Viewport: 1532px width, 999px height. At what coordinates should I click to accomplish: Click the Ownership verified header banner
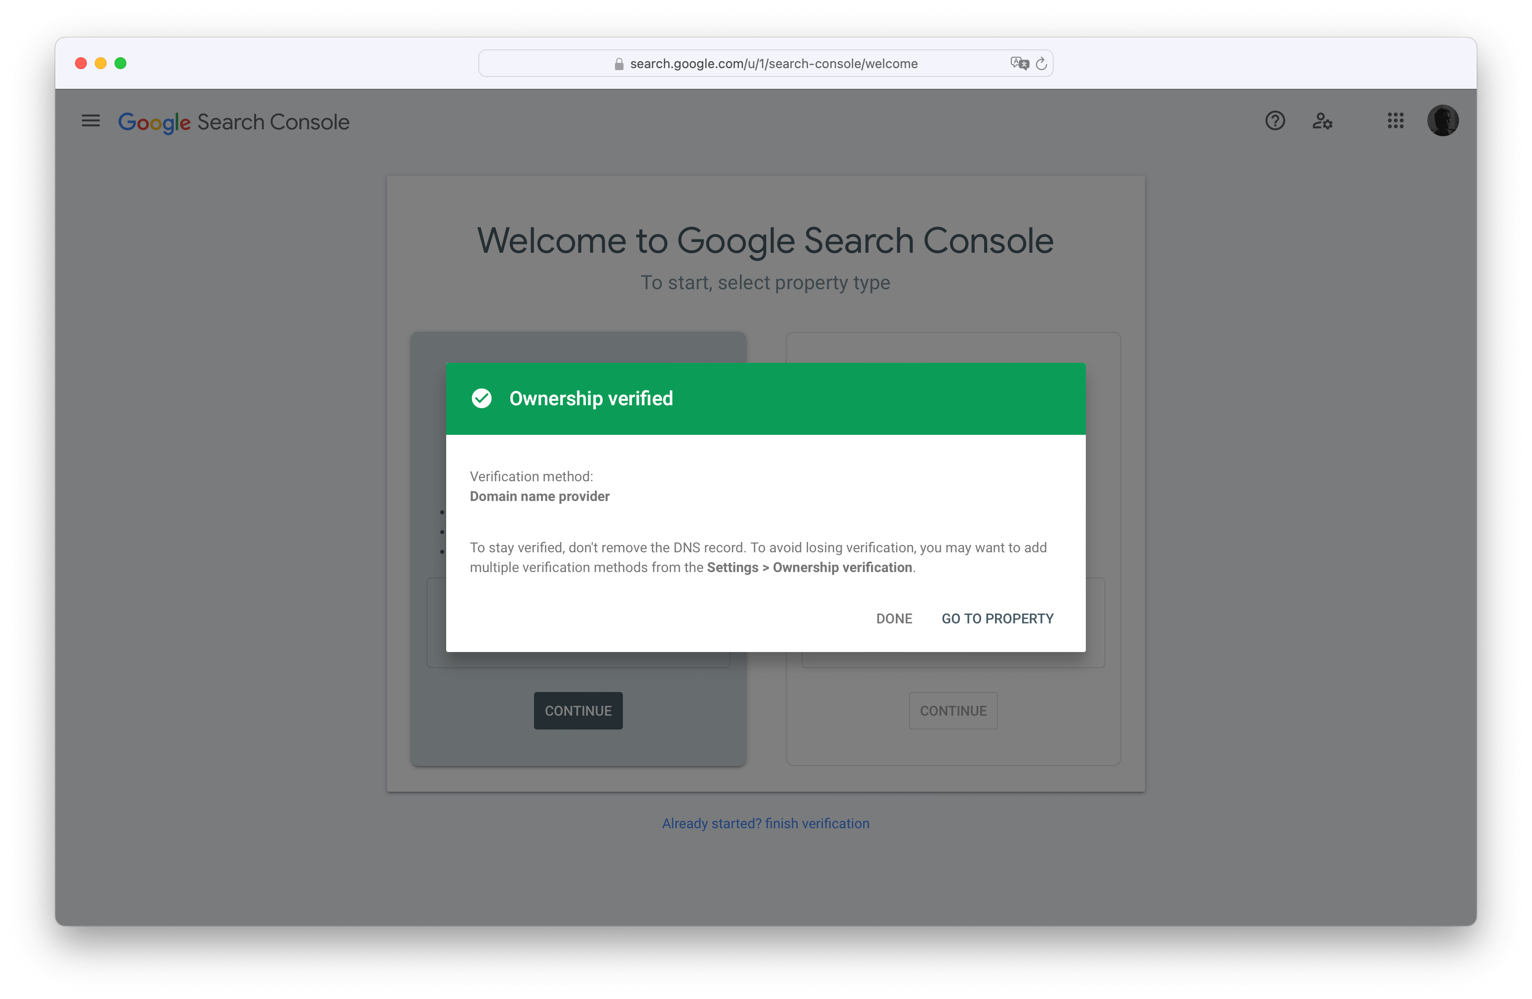pos(766,398)
